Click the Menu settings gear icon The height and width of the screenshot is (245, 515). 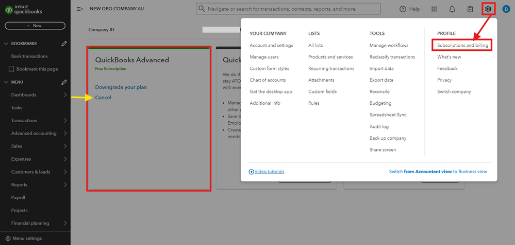tap(8, 238)
